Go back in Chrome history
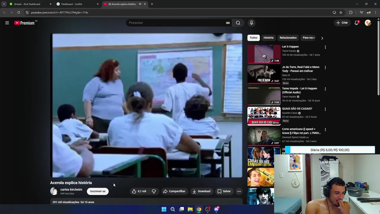 coord(4,12)
